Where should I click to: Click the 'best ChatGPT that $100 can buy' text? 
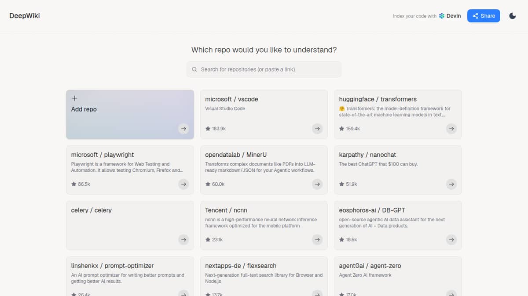pyautogui.click(x=378, y=164)
